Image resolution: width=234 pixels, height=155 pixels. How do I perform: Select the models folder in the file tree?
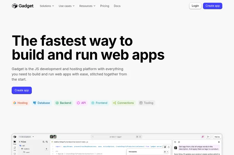click(x=25, y=149)
